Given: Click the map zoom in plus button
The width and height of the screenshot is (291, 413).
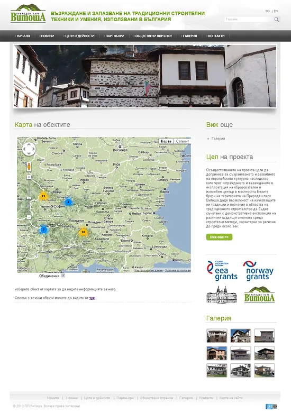Looking at the screenshot, I should pyautogui.click(x=29, y=177).
